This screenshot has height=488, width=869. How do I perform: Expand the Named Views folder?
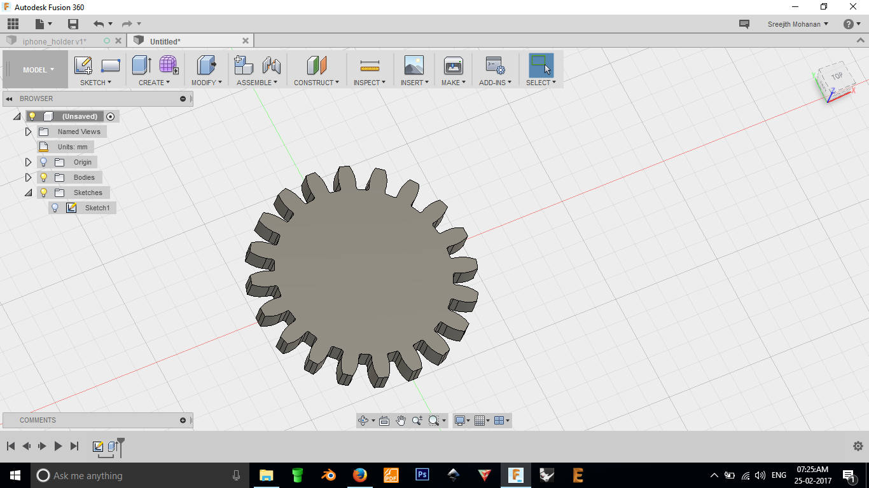[28, 132]
